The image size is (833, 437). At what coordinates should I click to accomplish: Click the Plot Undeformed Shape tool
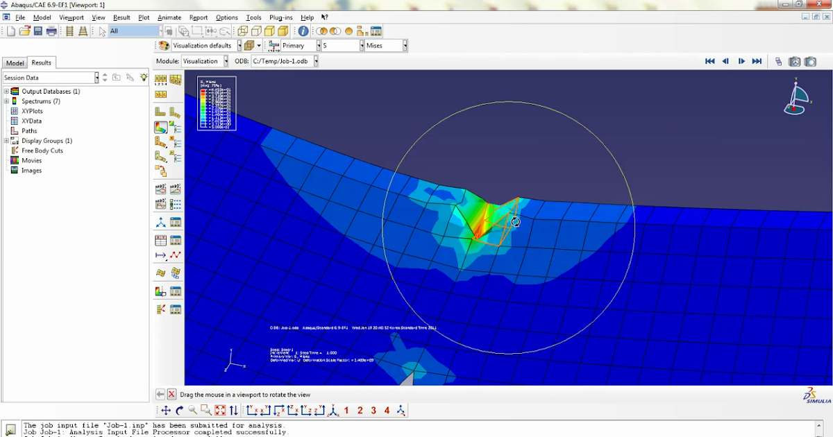pyautogui.click(x=160, y=112)
